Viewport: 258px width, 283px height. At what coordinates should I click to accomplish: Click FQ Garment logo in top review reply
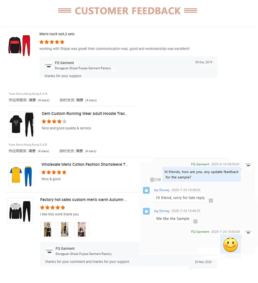[x=49, y=66]
